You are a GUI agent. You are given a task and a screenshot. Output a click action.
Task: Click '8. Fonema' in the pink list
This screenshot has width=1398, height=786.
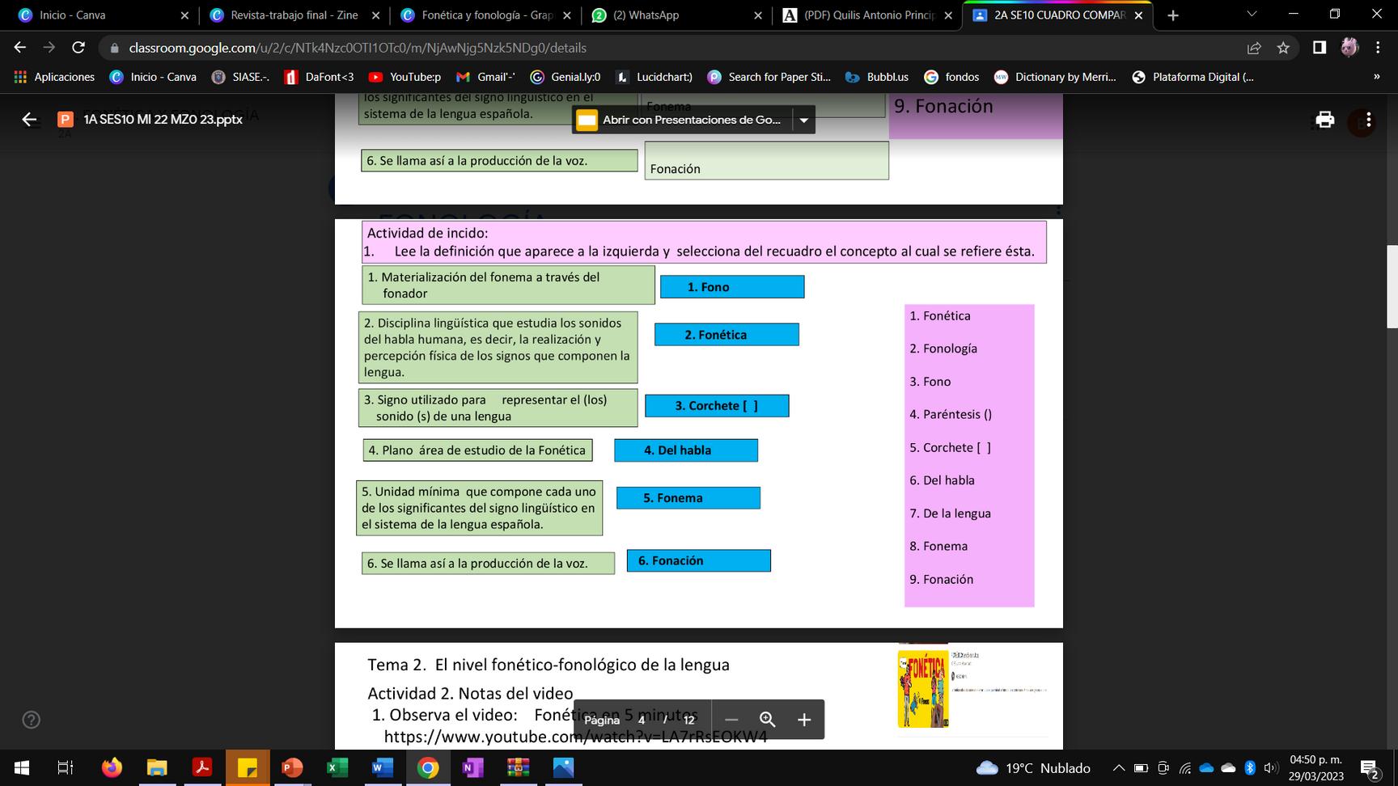pos(938,547)
